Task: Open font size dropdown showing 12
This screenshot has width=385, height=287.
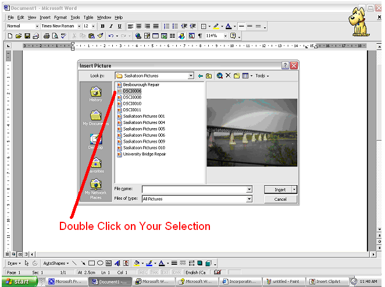Action: [x=93, y=26]
